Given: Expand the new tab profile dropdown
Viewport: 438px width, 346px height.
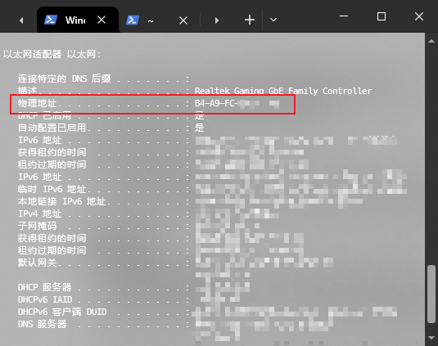Looking at the screenshot, I should click(273, 20).
